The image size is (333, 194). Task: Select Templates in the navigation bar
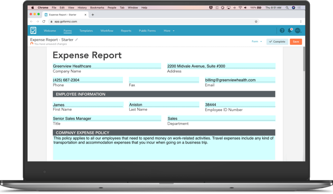point(86,30)
